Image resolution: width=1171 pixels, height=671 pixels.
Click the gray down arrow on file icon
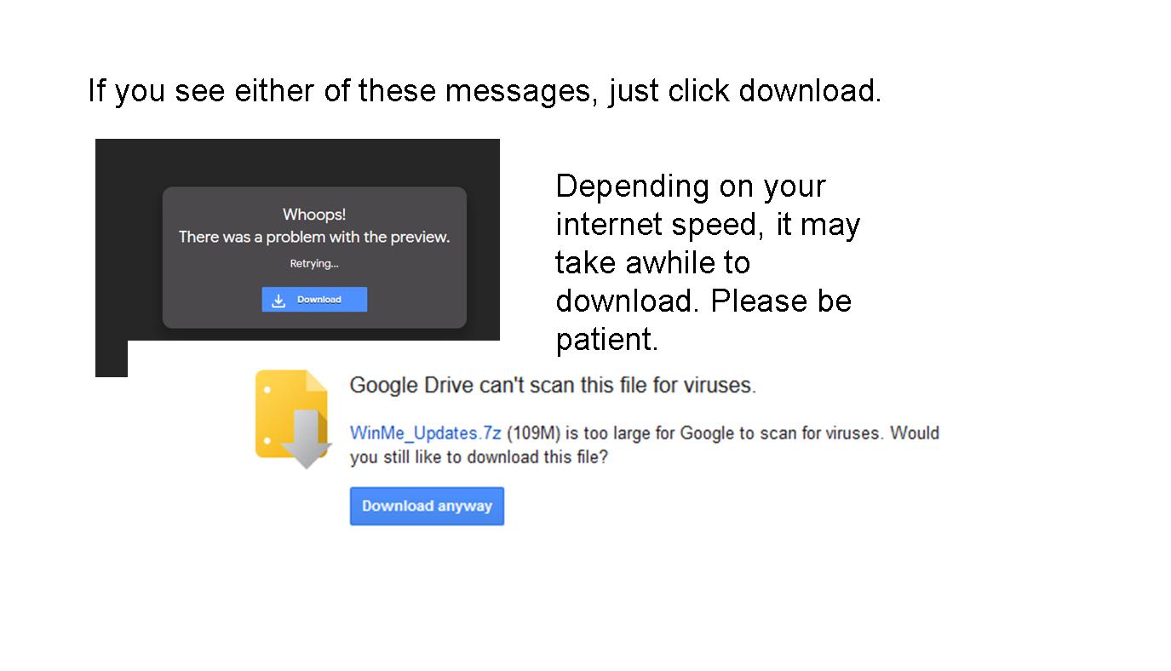pyautogui.click(x=307, y=439)
